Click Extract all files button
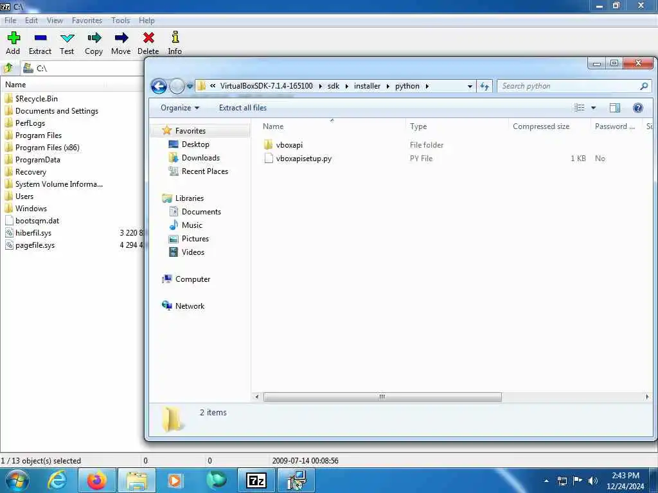The width and height of the screenshot is (658, 493). pyautogui.click(x=242, y=108)
